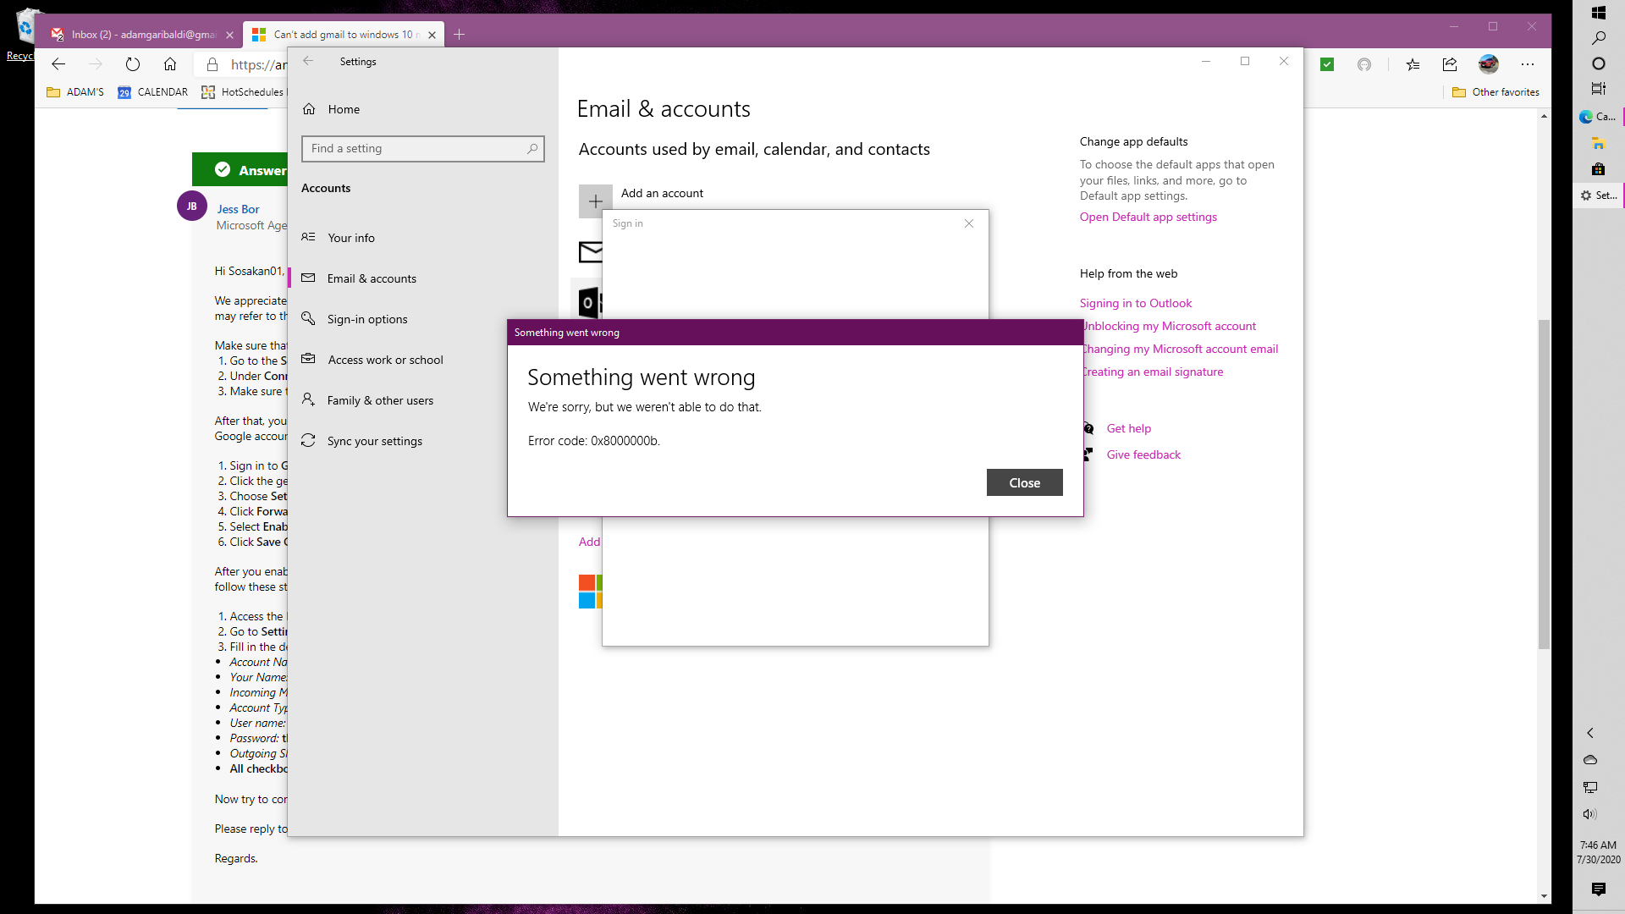This screenshot has width=1625, height=914.
Task: Close the Something went wrong dialog
Action: click(1024, 482)
